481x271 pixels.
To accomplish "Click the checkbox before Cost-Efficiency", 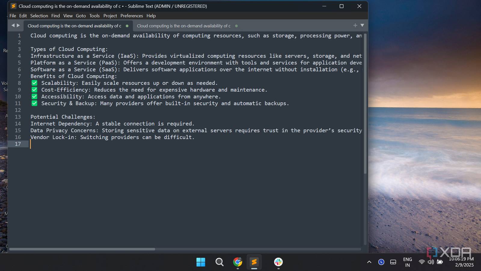I will [x=34, y=89].
